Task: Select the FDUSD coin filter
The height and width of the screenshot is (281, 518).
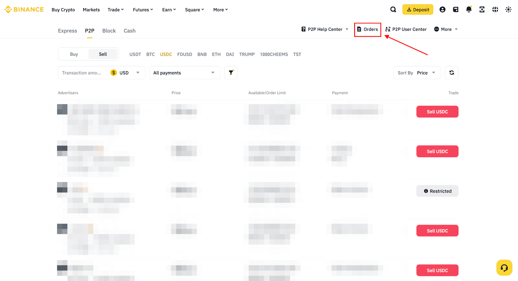Action: pyautogui.click(x=185, y=54)
